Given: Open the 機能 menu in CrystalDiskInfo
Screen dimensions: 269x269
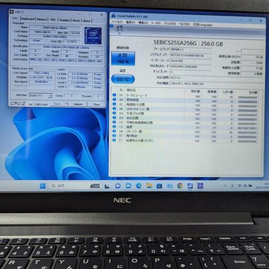Looking at the screenshot, I should pos(143,23).
